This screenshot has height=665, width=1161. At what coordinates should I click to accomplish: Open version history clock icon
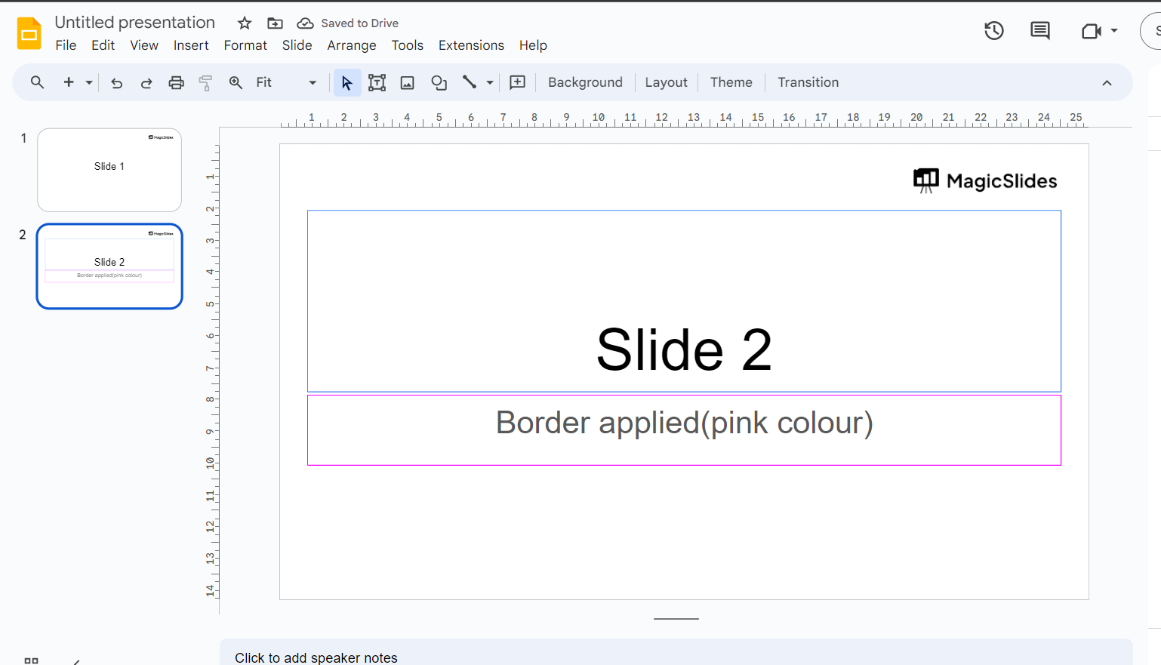click(x=993, y=31)
